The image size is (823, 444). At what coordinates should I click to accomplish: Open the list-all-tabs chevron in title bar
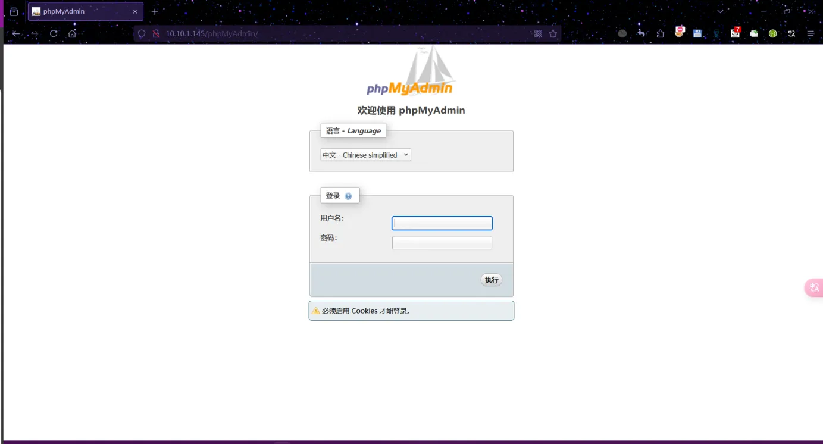pos(720,11)
